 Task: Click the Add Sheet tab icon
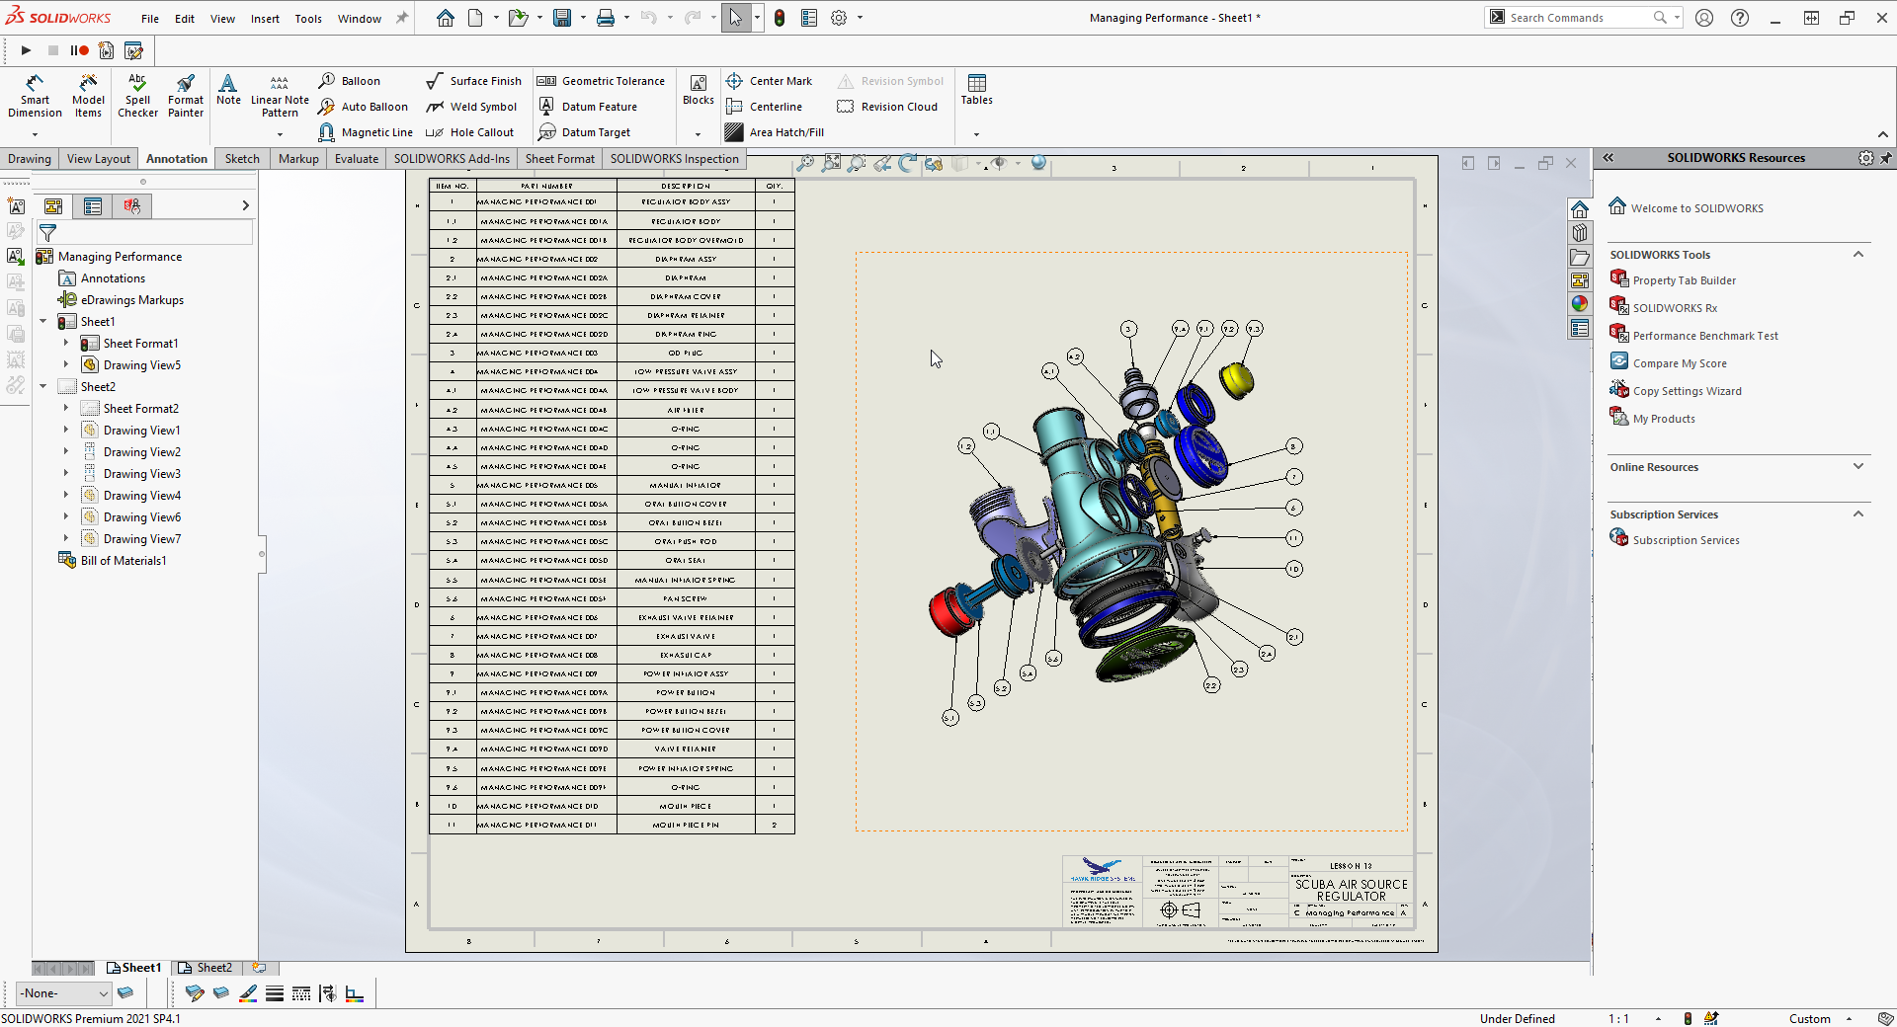259,968
